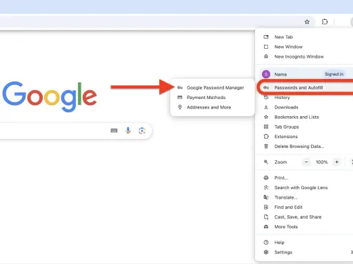Click the History clock icon
The image size is (353, 264).
pos(266,98)
